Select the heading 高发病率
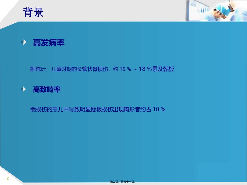 (49, 43)
